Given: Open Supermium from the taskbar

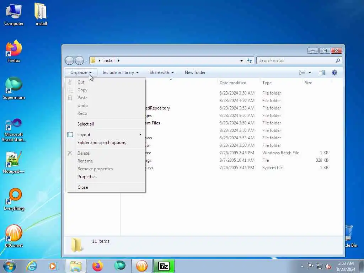Looking at the screenshot, I should click(x=120, y=266).
